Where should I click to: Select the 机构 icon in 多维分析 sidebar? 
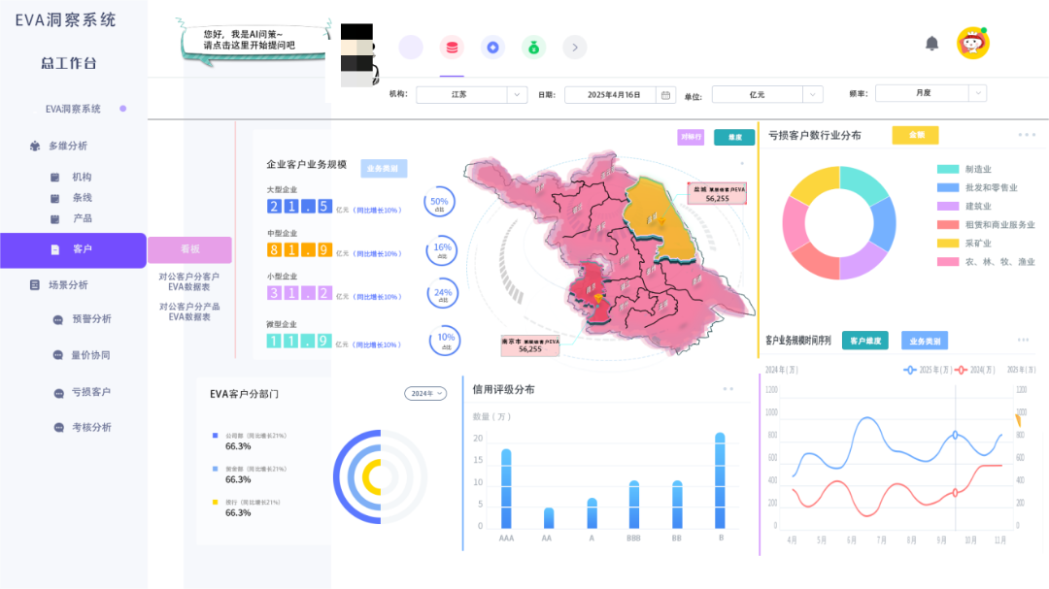55,177
